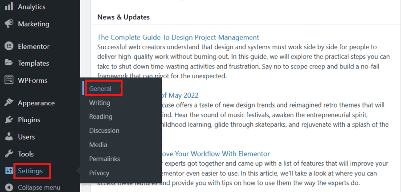Screen dimensions: 401x192
Task: Open the Analytics menu item
Action: (x=32, y=7)
